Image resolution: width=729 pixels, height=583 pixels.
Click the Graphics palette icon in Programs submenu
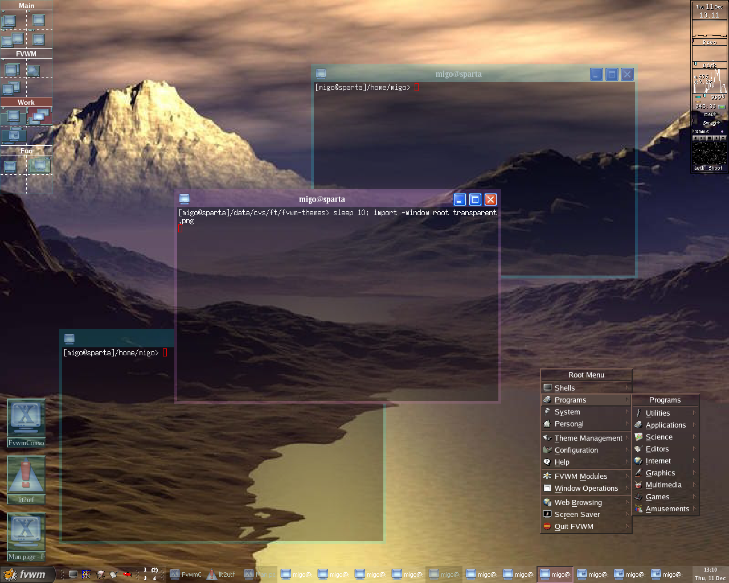point(638,473)
